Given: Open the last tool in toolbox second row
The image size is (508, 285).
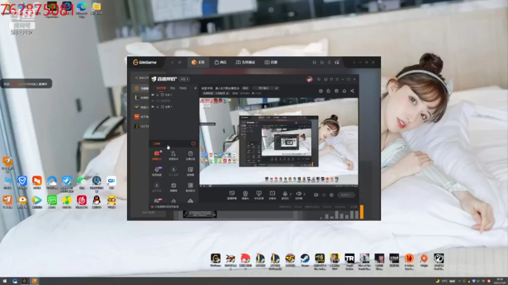Looking at the screenshot, I should coord(190,171).
